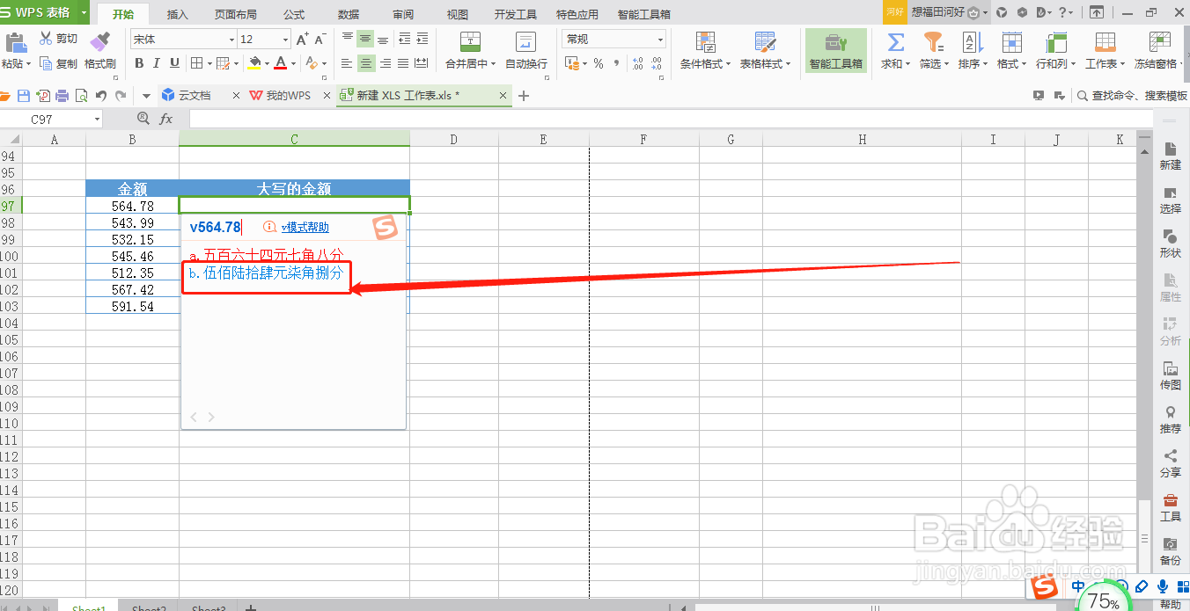Click the Sort A-Z icon
Screen dimensions: 1190x611
click(x=971, y=42)
